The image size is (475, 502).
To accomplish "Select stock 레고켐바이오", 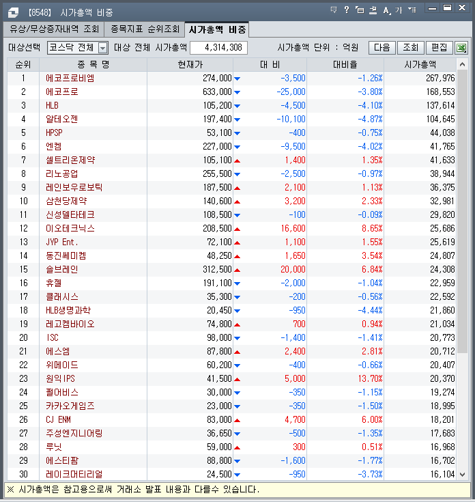I will tap(70, 324).
